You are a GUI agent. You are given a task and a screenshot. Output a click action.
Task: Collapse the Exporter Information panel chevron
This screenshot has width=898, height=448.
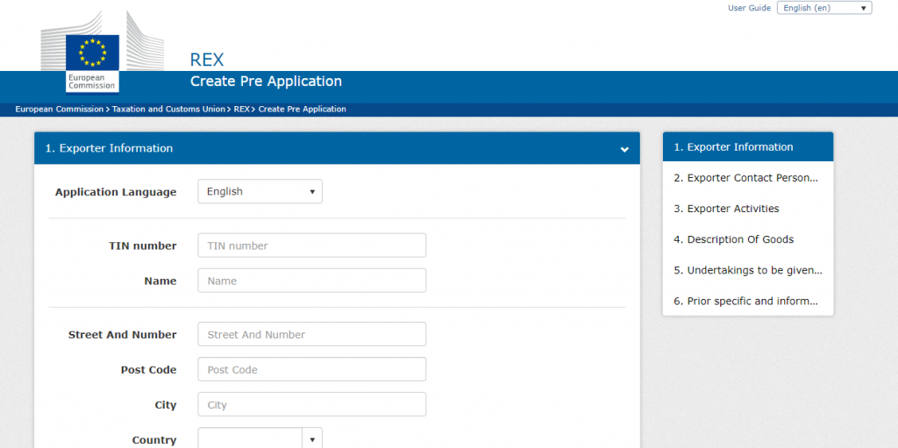coord(624,149)
